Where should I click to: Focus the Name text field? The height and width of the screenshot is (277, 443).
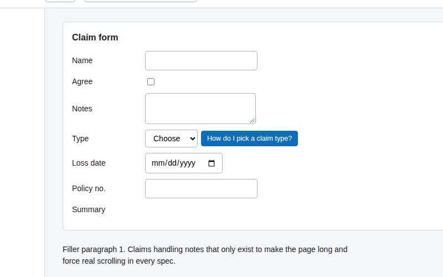click(x=201, y=60)
